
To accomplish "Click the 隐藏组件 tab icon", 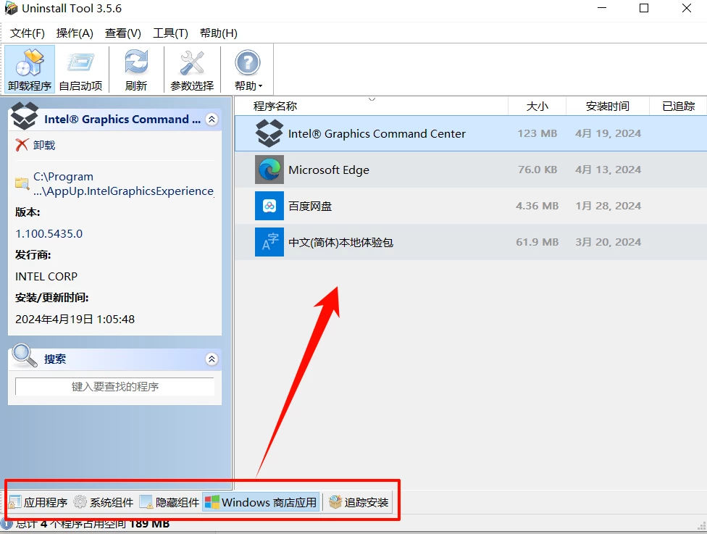I will (x=146, y=502).
